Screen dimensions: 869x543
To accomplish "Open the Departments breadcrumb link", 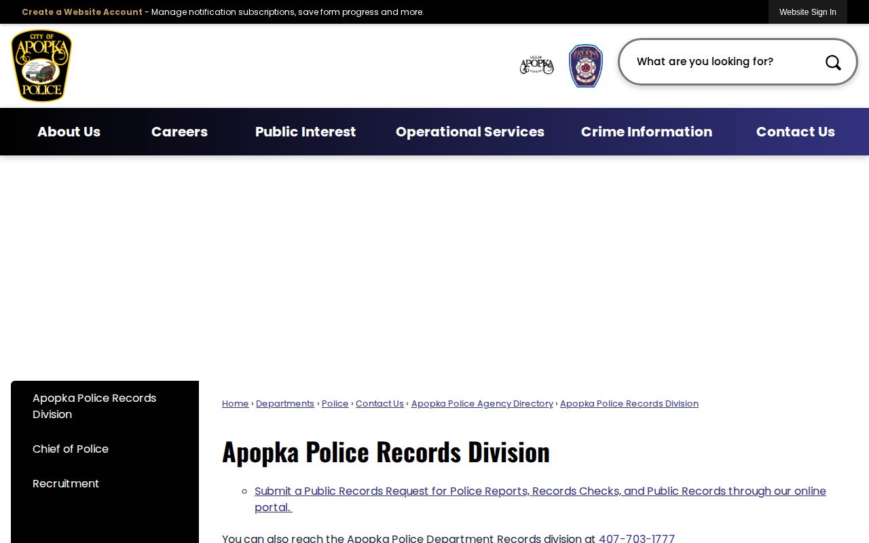I will pyautogui.click(x=285, y=403).
